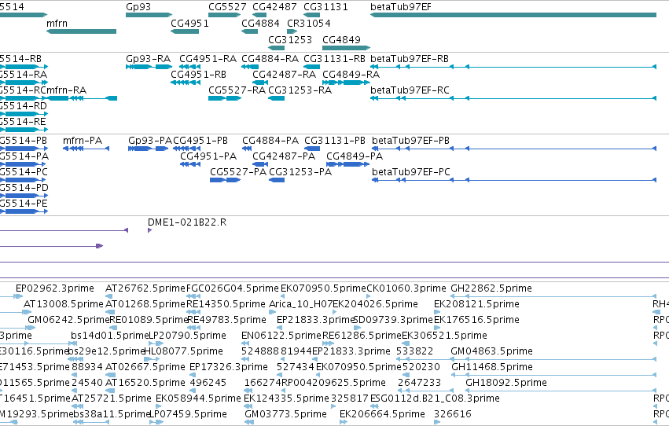Select the CG4951-RA transcript label
The image size is (669, 426).
tap(208, 58)
